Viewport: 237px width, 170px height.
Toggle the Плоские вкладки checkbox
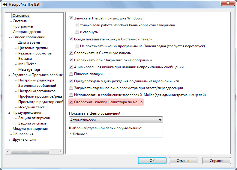coord(71,74)
